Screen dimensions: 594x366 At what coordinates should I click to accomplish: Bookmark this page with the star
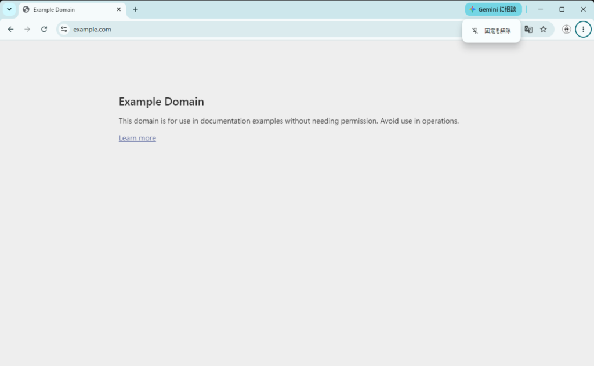(544, 29)
